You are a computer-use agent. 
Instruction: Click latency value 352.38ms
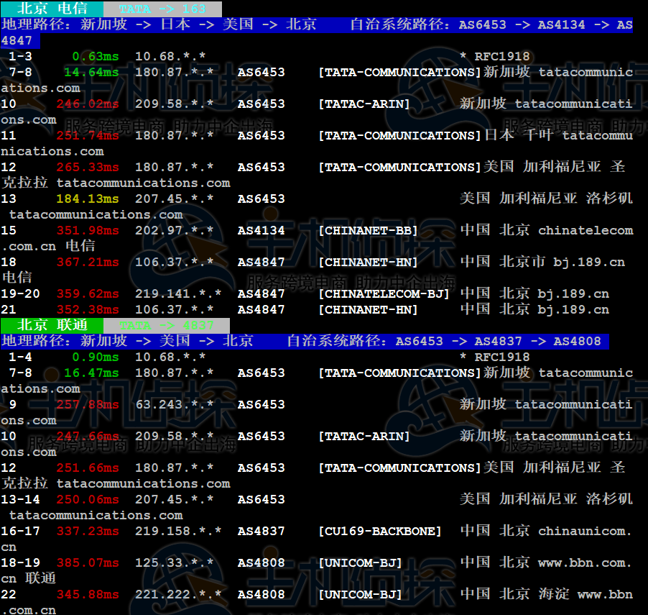(88, 309)
